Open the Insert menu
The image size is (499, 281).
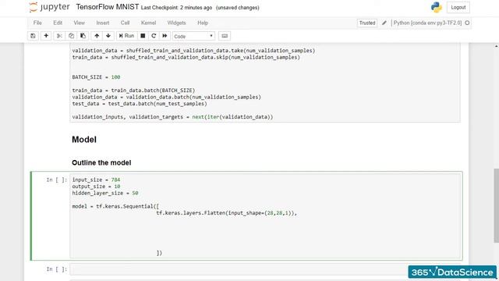coord(103,23)
